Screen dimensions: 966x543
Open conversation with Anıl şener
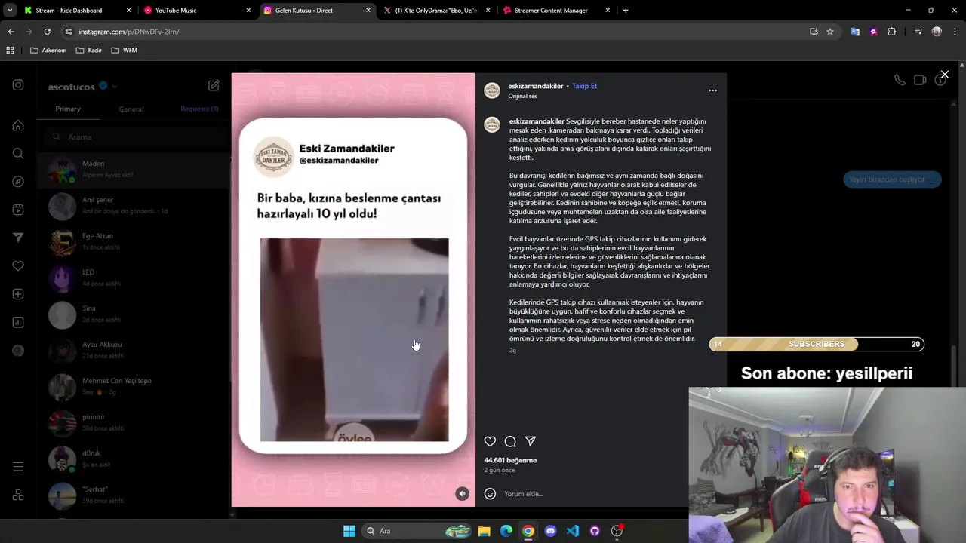134,205
